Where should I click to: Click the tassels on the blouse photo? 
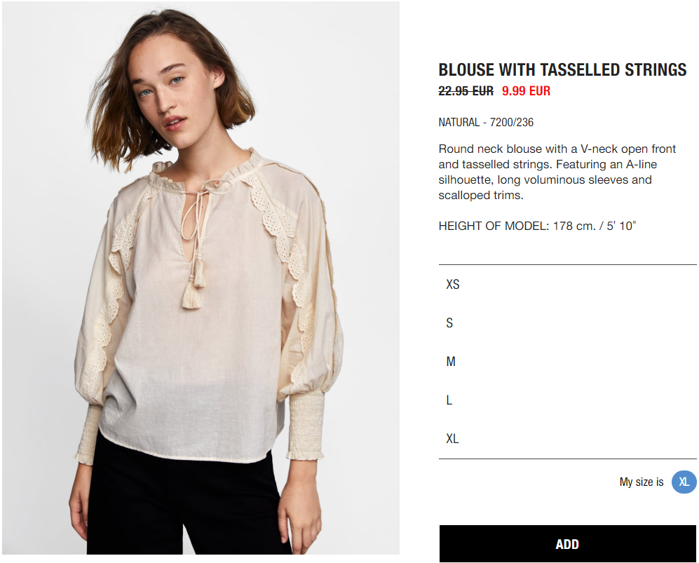[194, 285]
